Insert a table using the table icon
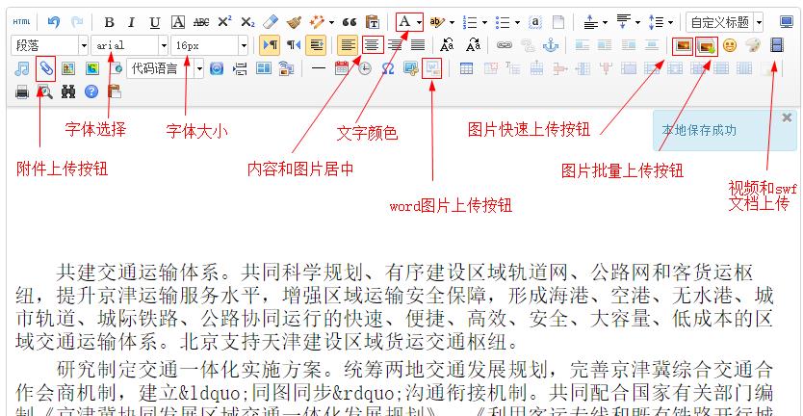This screenshot has height=416, width=803. click(466, 67)
